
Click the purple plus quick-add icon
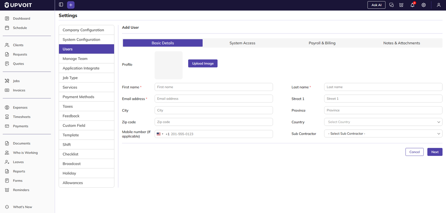[x=71, y=5]
